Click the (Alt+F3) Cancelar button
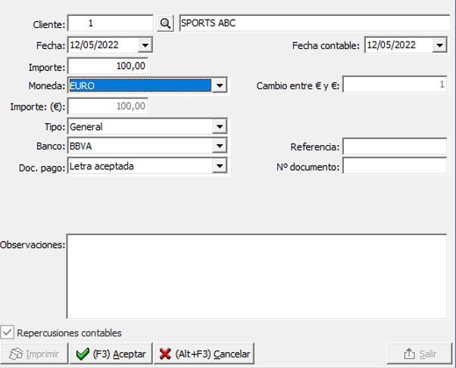 coord(204,354)
